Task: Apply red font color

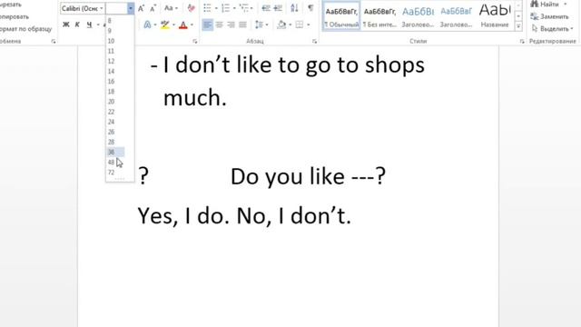Action: [183, 25]
